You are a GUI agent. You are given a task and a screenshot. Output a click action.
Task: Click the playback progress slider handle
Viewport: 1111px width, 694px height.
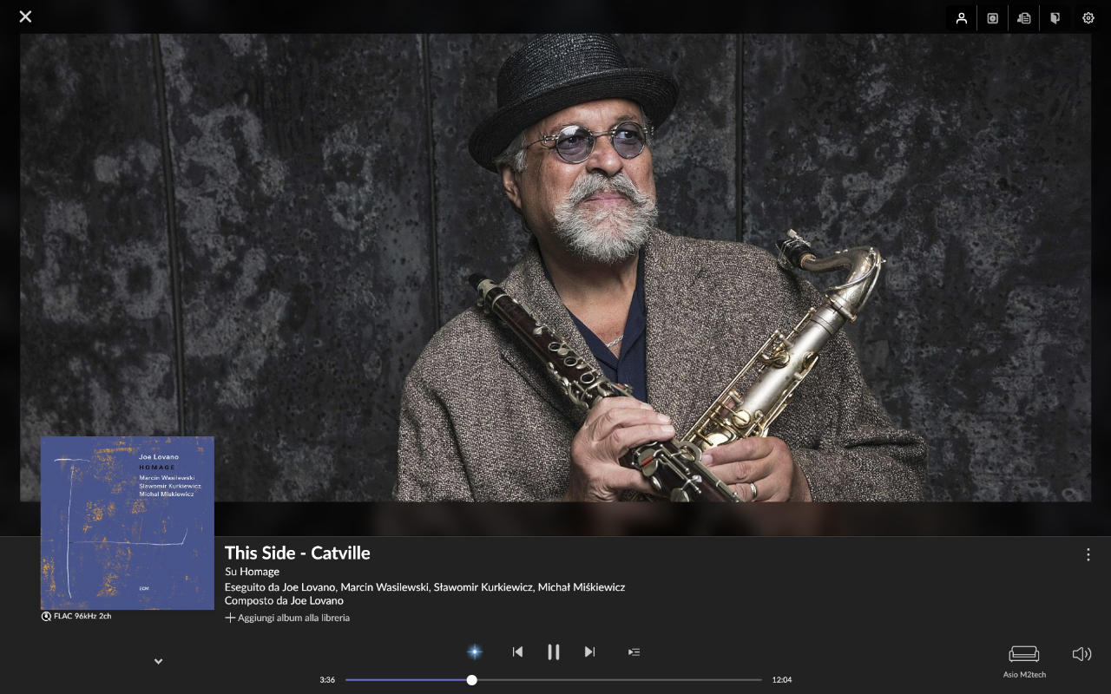pyautogui.click(x=471, y=680)
